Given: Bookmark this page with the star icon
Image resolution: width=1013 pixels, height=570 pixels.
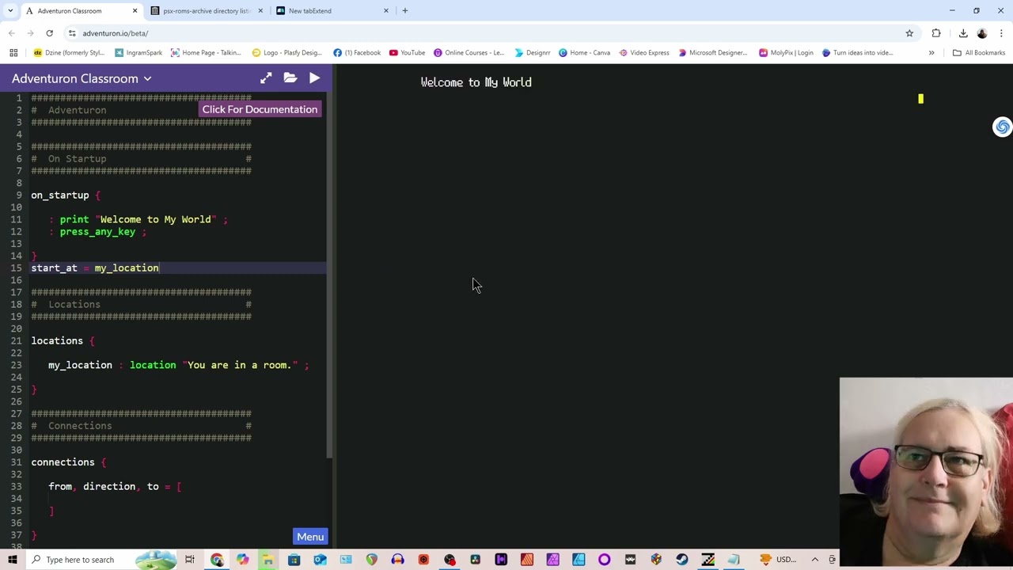Looking at the screenshot, I should click(x=909, y=33).
